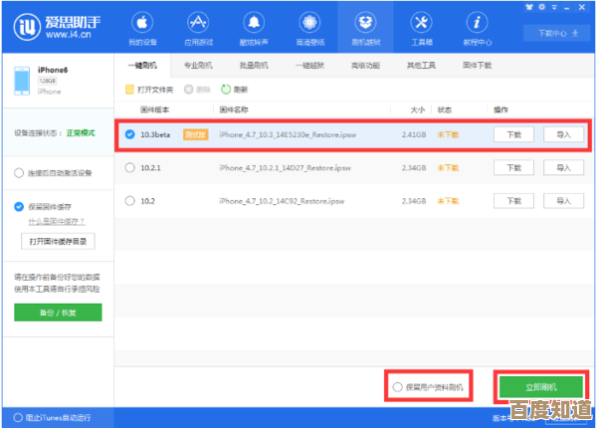Enable 保留用户资料刷机 option
This screenshot has height=428, width=597.
point(398,386)
